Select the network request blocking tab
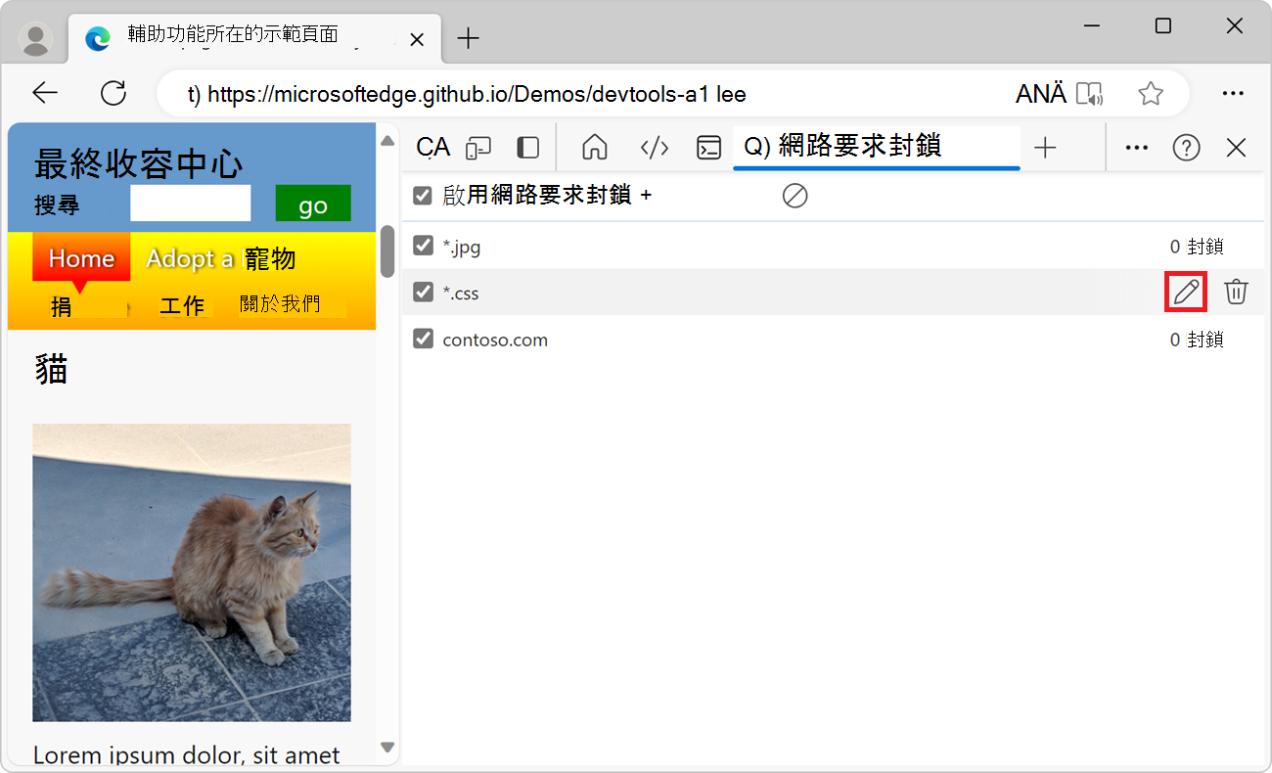 876,148
